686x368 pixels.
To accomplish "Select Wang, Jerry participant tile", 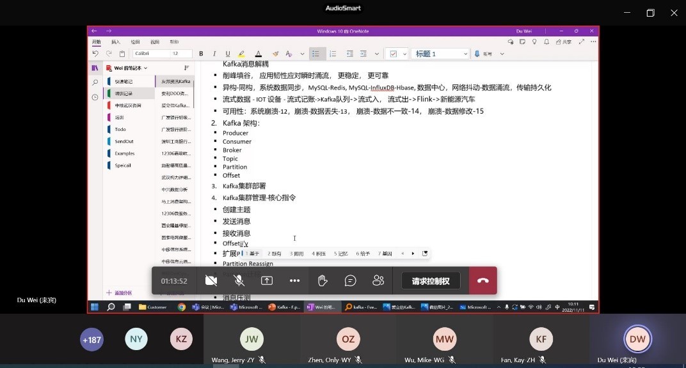I will [x=251, y=341].
